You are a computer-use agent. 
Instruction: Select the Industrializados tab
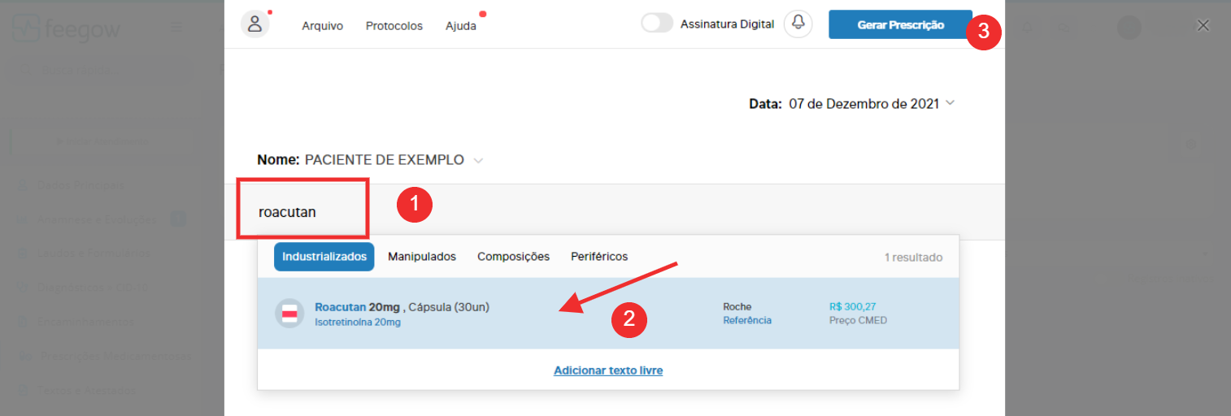click(x=324, y=256)
